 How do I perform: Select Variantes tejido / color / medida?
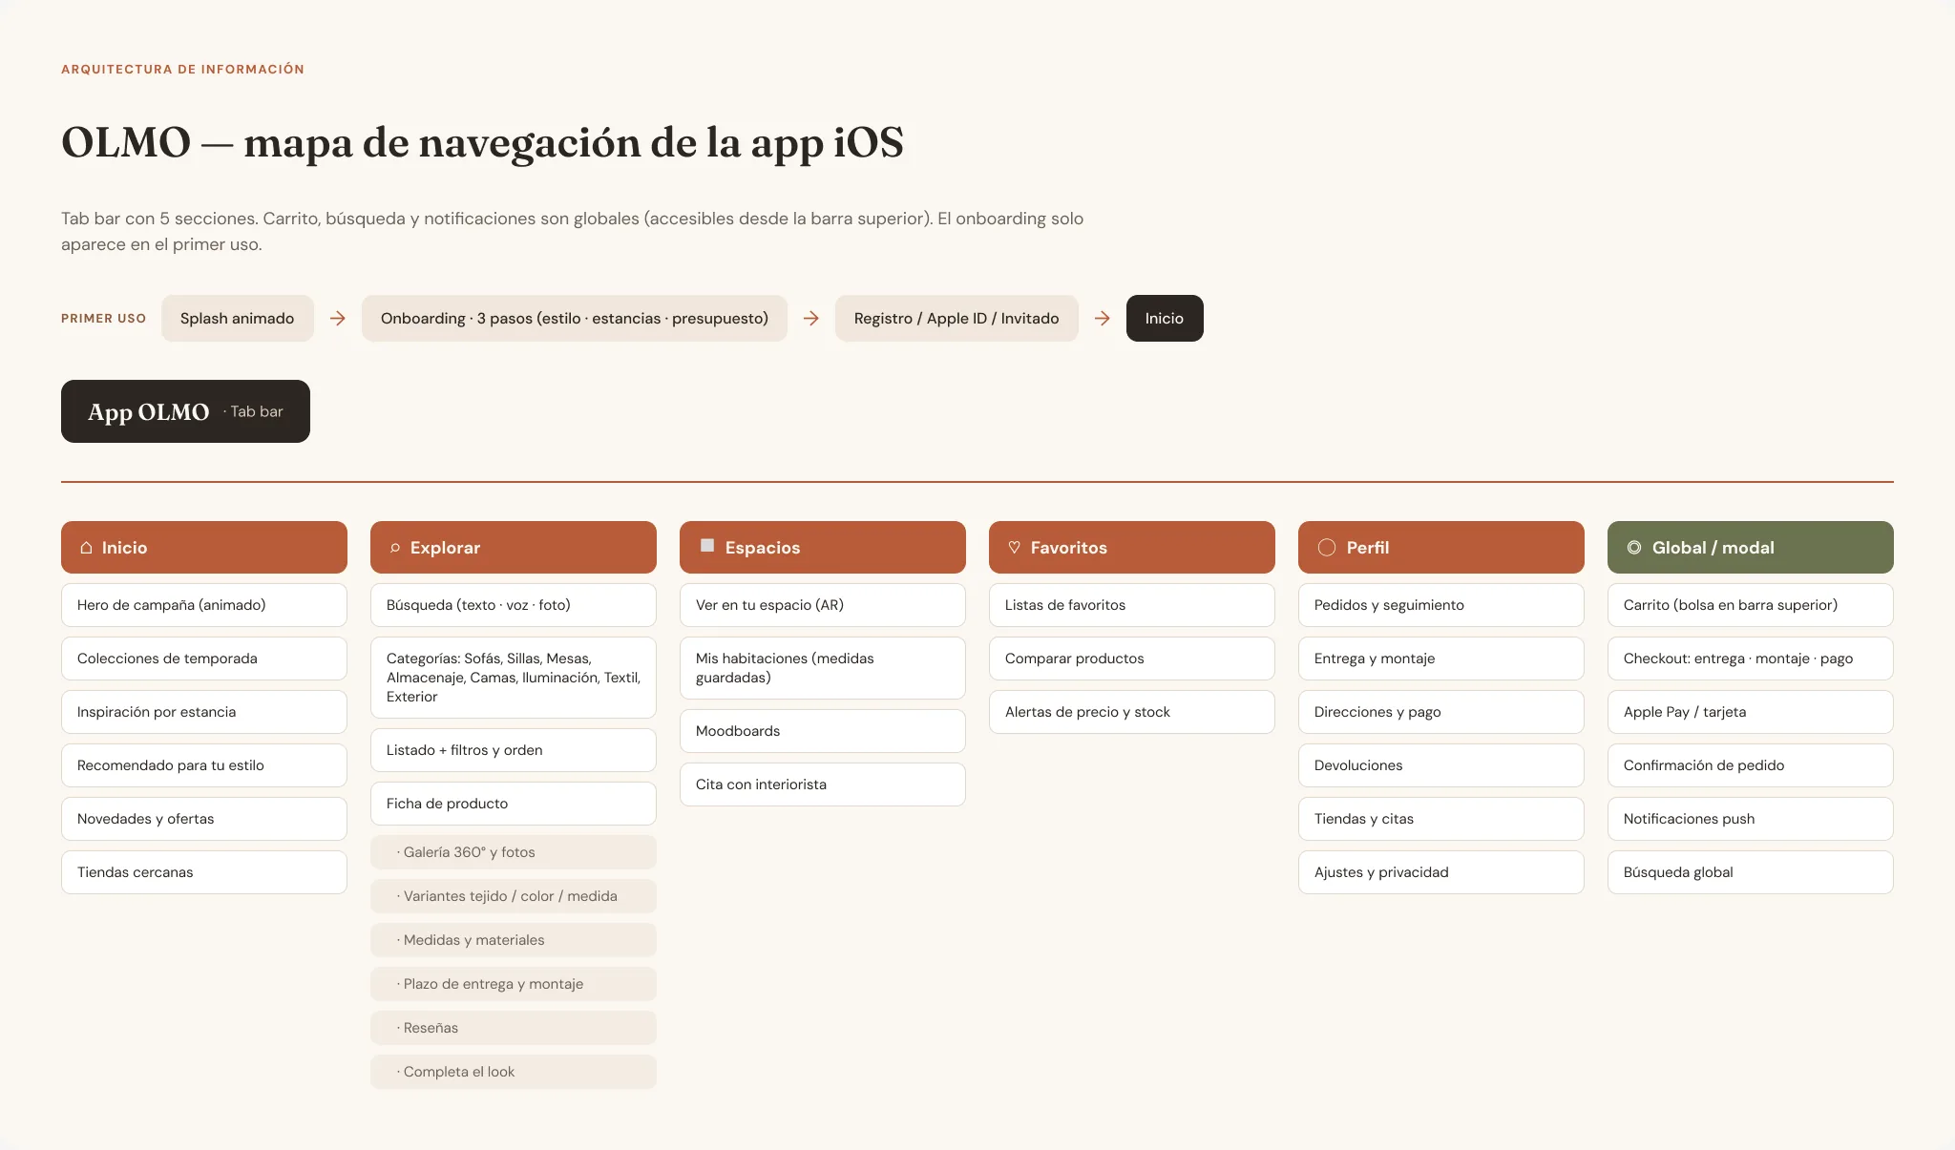[514, 896]
